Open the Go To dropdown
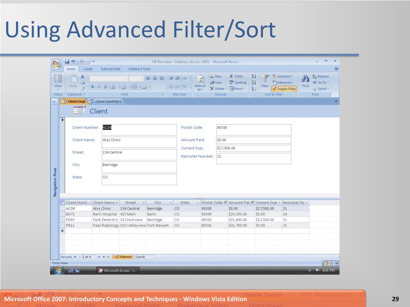The height and width of the screenshot is (307, 410). click(x=321, y=82)
